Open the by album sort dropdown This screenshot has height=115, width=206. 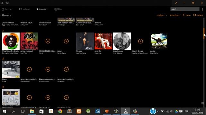(x=162, y=15)
